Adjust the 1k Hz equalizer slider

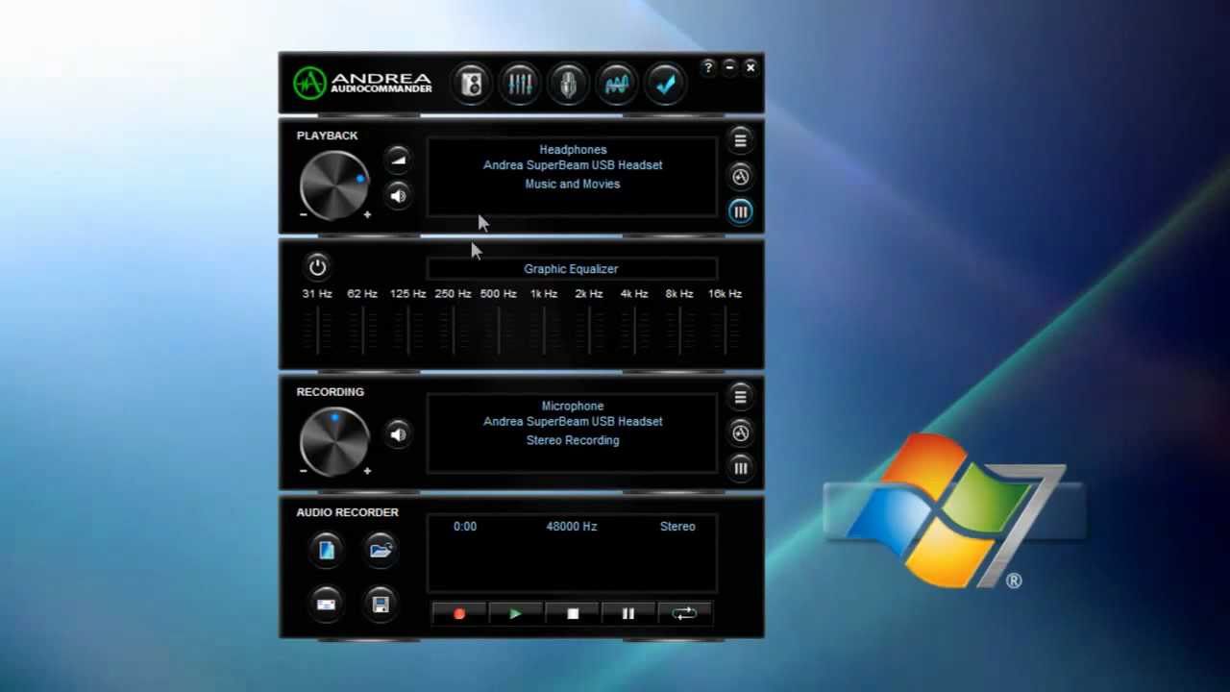click(544, 331)
